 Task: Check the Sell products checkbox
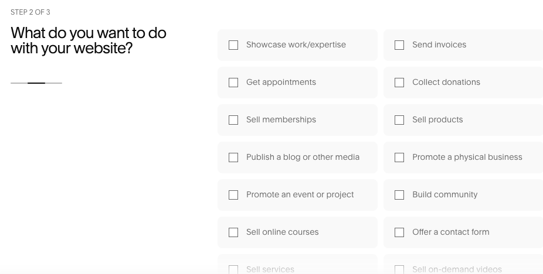[x=399, y=120]
